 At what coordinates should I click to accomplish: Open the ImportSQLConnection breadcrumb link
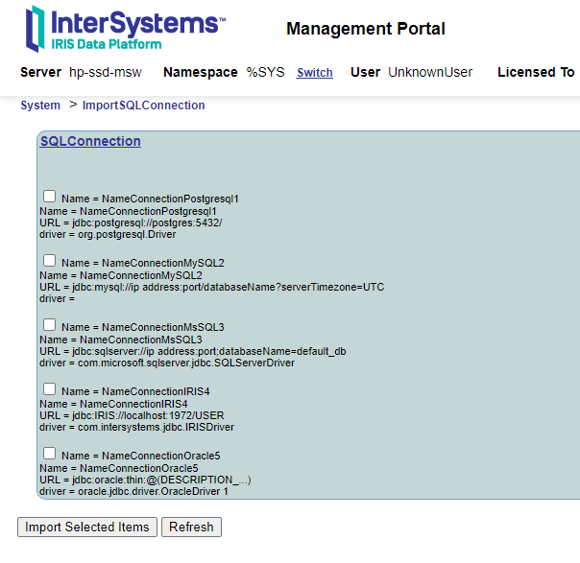143,106
